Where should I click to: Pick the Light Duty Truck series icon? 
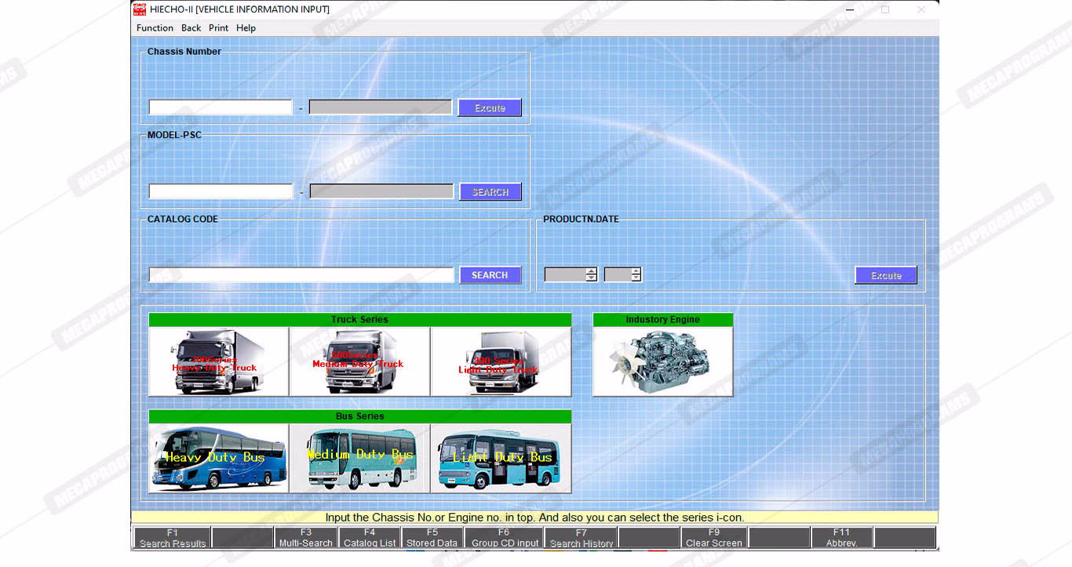tap(501, 362)
